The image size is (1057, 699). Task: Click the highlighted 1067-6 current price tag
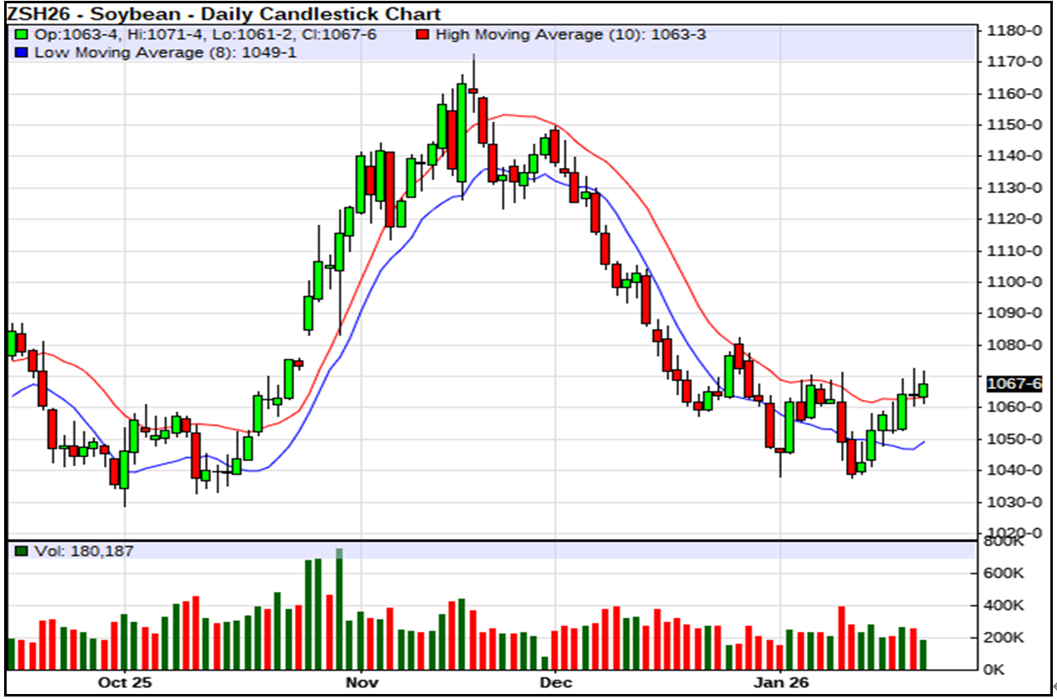[x=1013, y=384]
